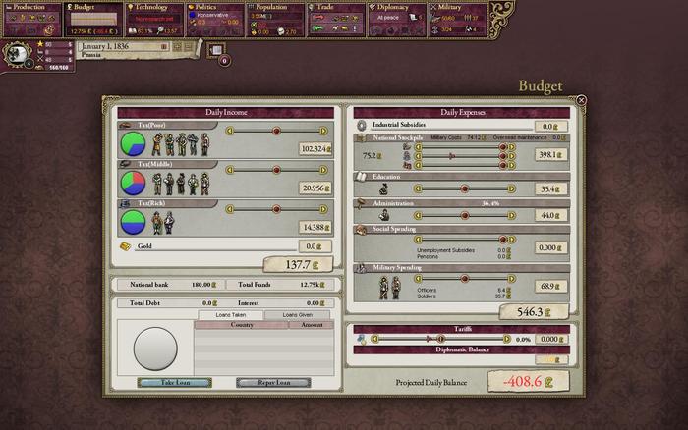The height and width of the screenshot is (430, 688).
Task: Increase game speed with plus button
Action: (178, 46)
